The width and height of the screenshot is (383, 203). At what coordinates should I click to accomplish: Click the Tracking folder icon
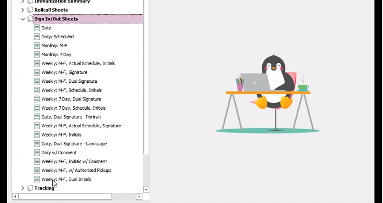pos(30,188)
